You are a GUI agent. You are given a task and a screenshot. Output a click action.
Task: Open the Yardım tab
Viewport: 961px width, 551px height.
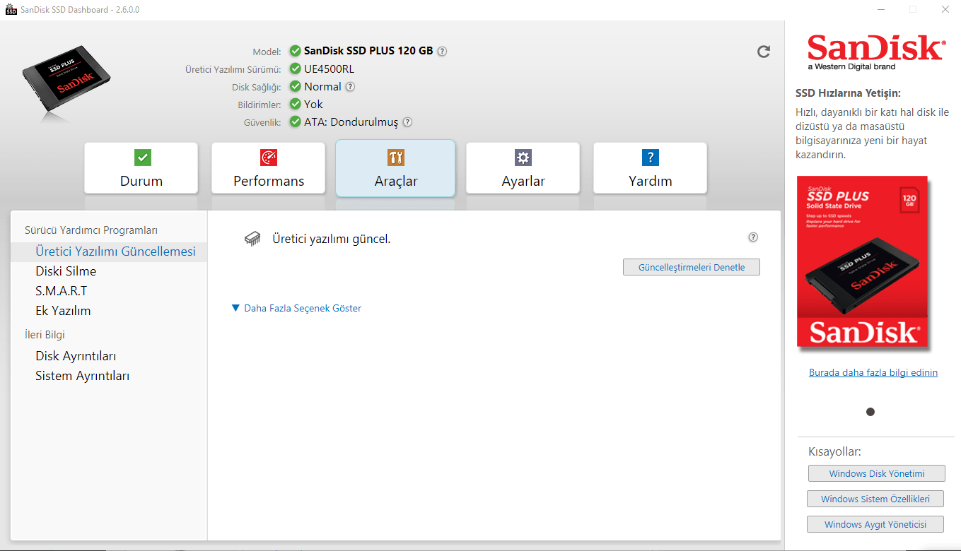pyautogui.click(x=650, y=168)
